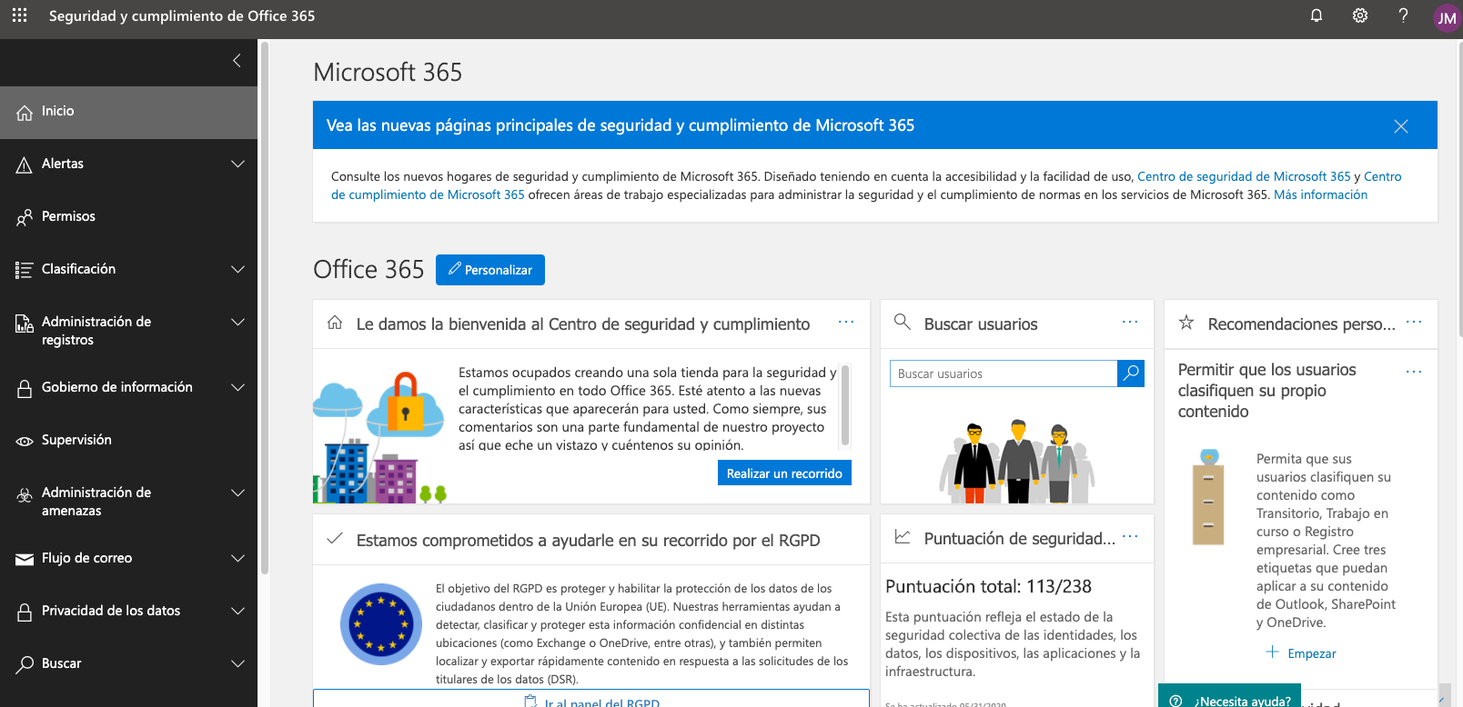Open the Más información link
The height and width of the screenshot is (707, 1463).
pyautogui.click(x=1319, y=194)
